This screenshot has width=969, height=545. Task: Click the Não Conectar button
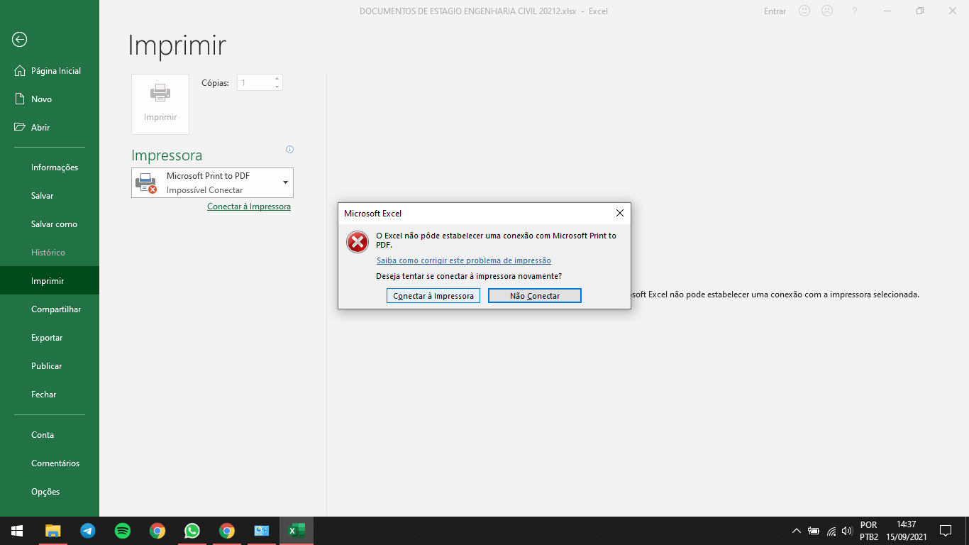[535, 296]
